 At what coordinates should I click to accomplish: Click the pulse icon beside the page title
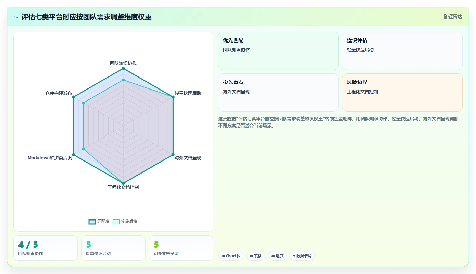tap(16, 17)
